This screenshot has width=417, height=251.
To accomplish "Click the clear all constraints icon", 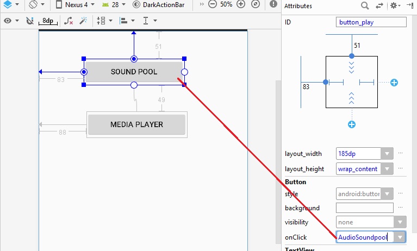I will tap(69, 21).
